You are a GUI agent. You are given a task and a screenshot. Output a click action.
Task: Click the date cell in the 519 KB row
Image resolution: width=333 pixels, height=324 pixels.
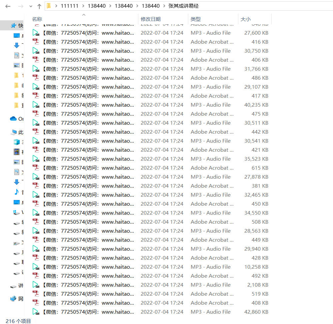(162, 294)
